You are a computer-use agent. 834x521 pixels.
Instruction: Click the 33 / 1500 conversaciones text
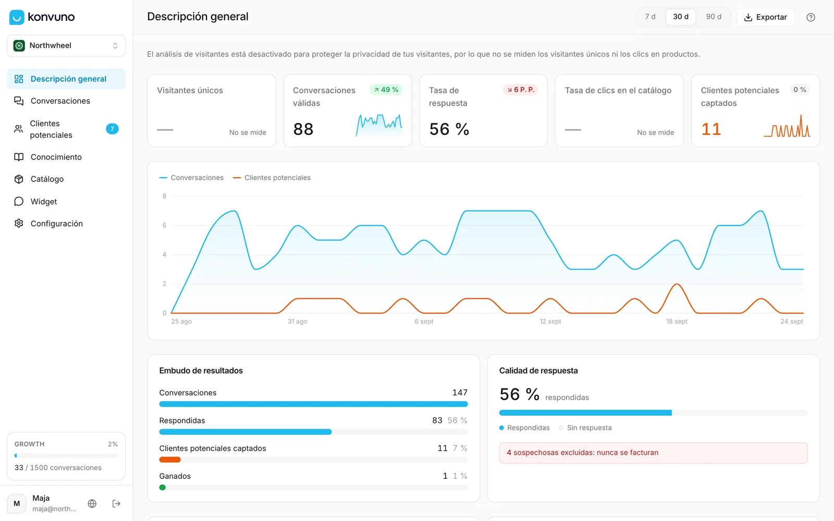point(58,468)
